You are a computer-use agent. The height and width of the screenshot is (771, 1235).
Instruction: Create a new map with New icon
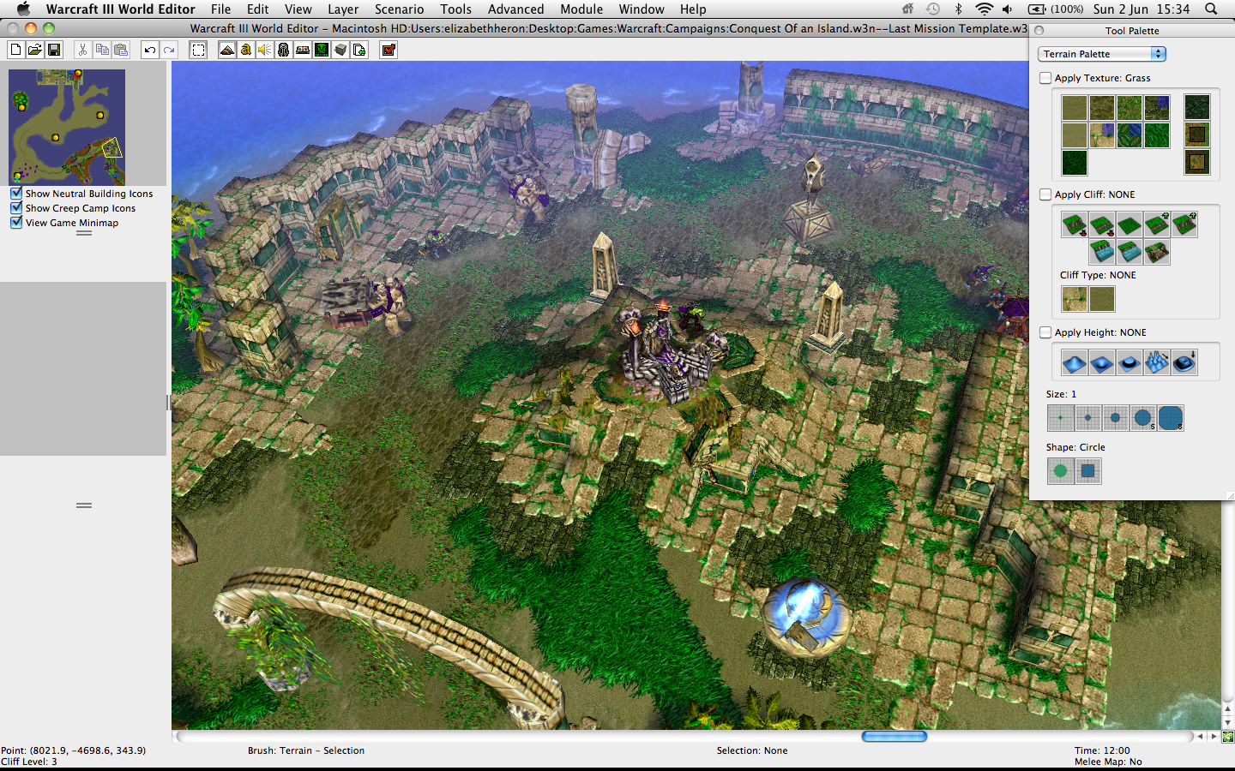[x=15, y=50]
